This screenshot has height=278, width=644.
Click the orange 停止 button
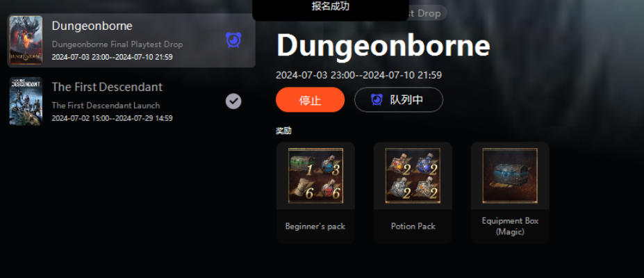310,100
